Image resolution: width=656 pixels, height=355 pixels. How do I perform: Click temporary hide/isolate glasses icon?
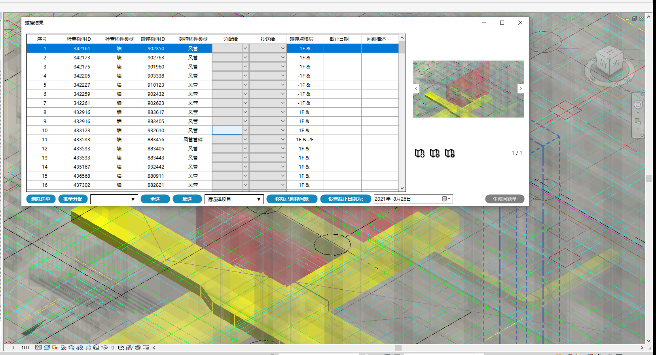104,347
